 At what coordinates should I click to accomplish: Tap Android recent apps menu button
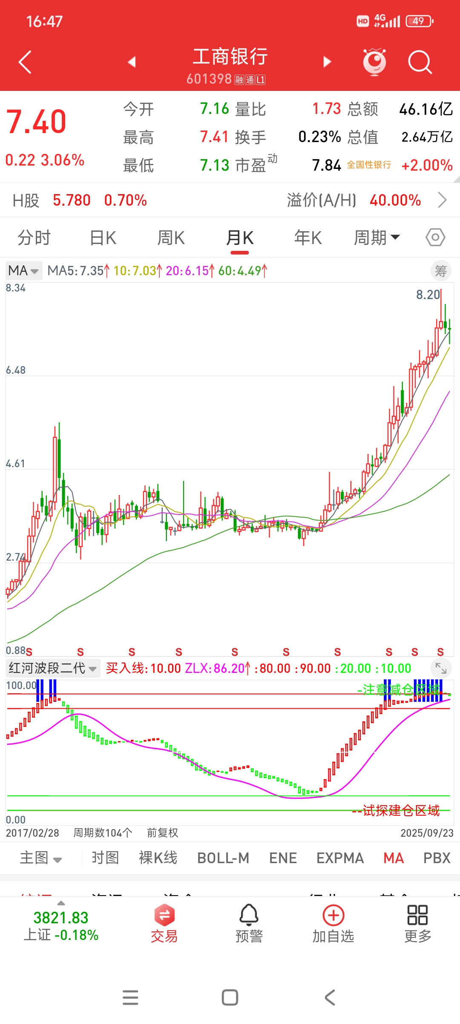tap(130, 998)
